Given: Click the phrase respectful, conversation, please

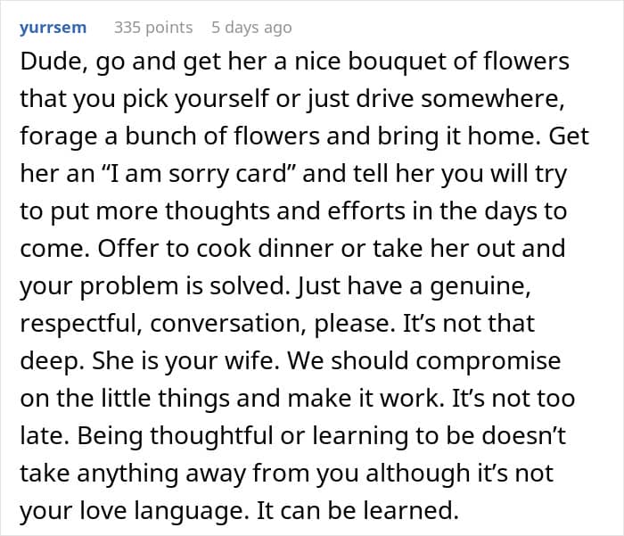Looking at the screenshot, I should pos(208,324).
